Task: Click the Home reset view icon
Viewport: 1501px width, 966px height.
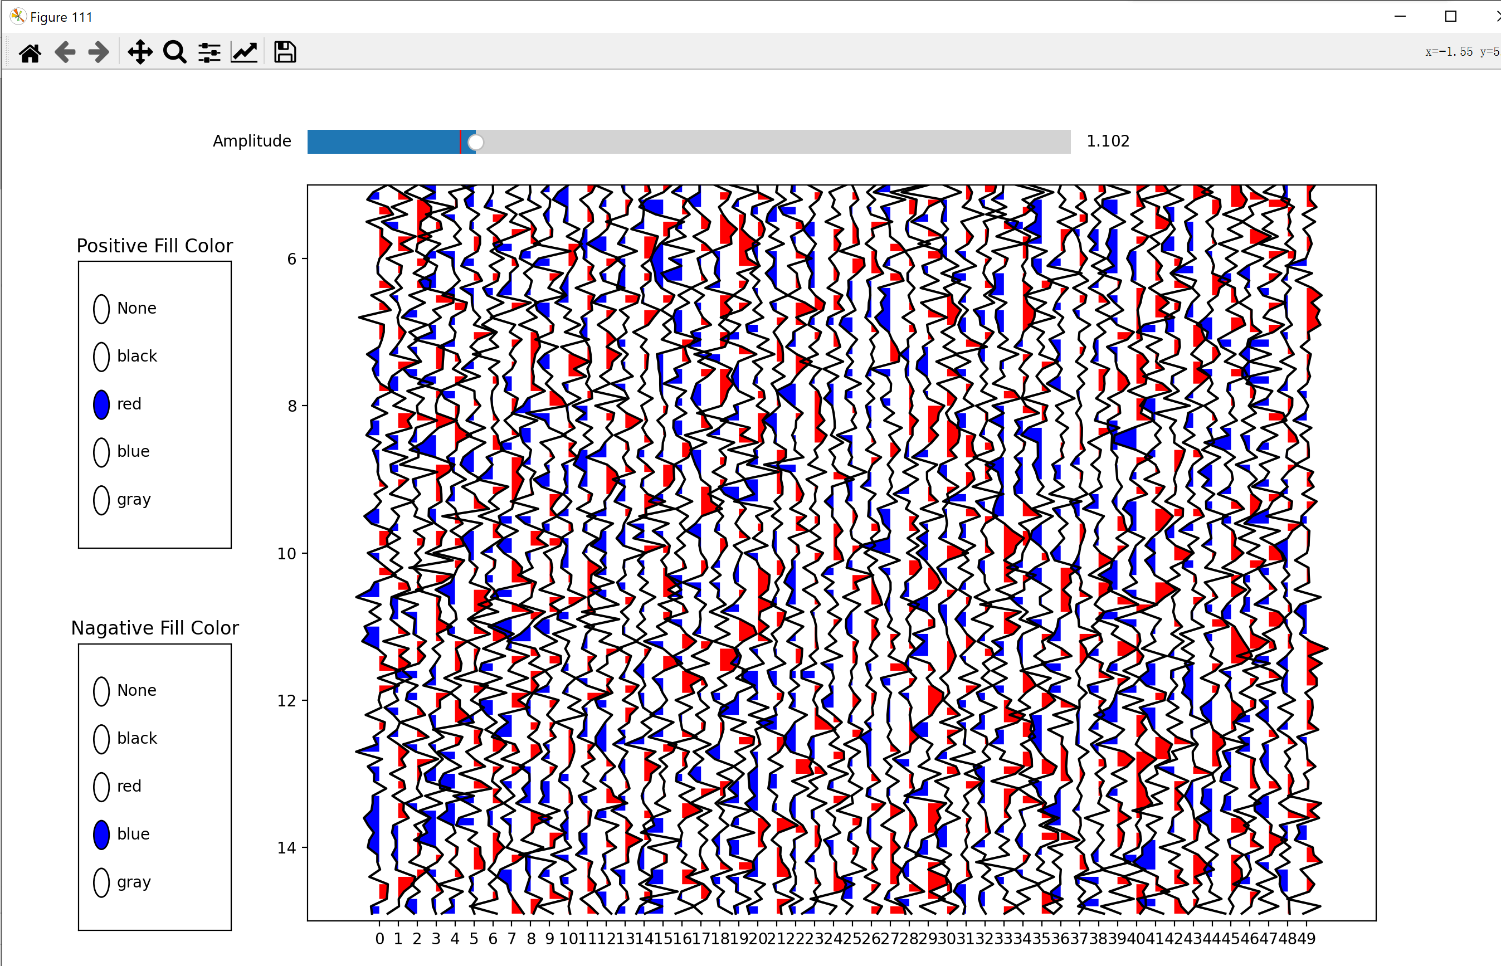Action: tap(30, 52)
